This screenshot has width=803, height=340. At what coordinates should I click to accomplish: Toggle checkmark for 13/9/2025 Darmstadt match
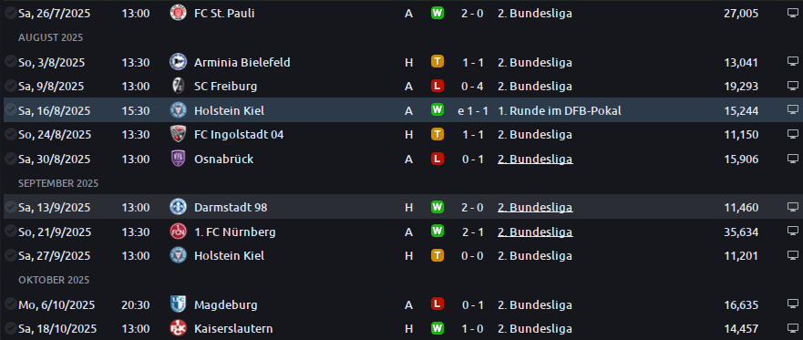click(x=10, y=206)
